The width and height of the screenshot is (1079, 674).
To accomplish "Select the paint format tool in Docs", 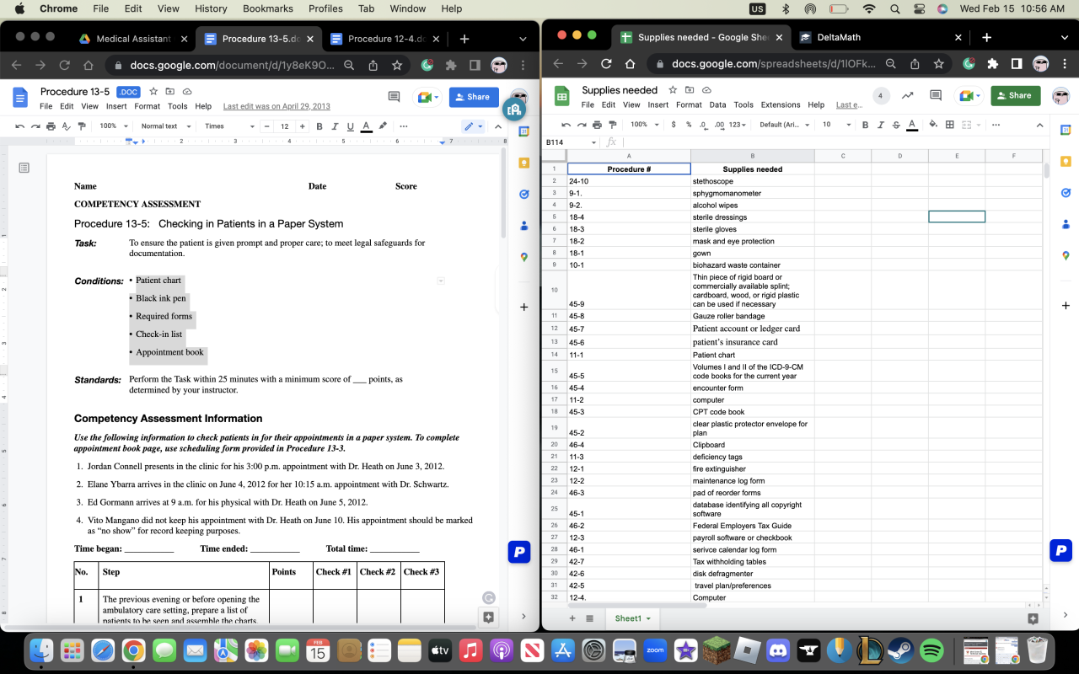I will tap(82, 126).
